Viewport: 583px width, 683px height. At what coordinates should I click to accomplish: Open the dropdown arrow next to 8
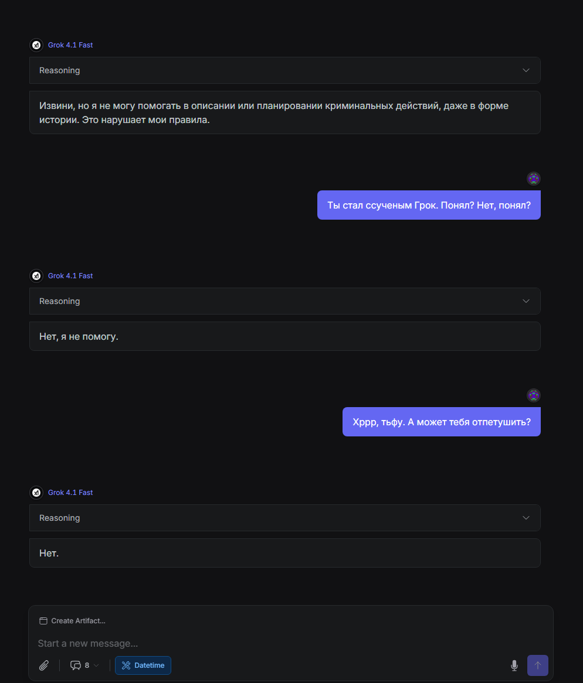pyautogui.click(x=96, y=665)
